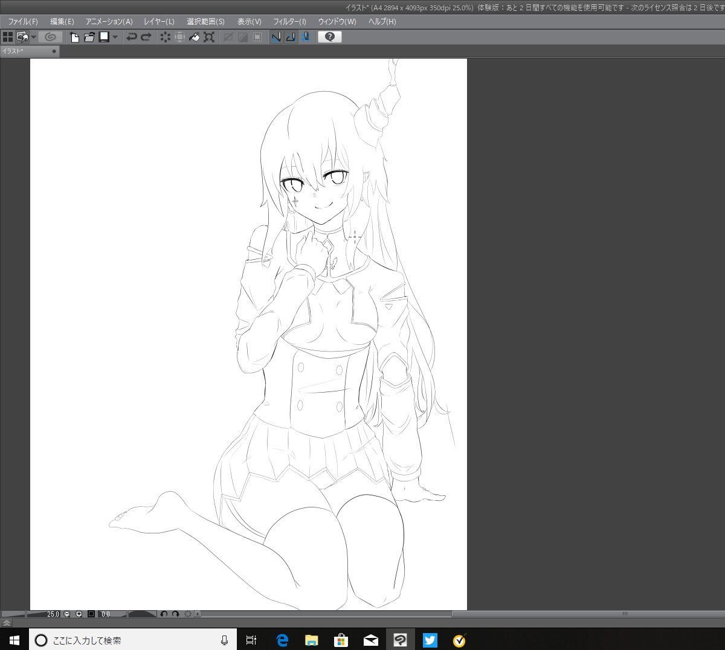
Task: Click the Clear (dotted circle) icon
Action: [165, 37]
